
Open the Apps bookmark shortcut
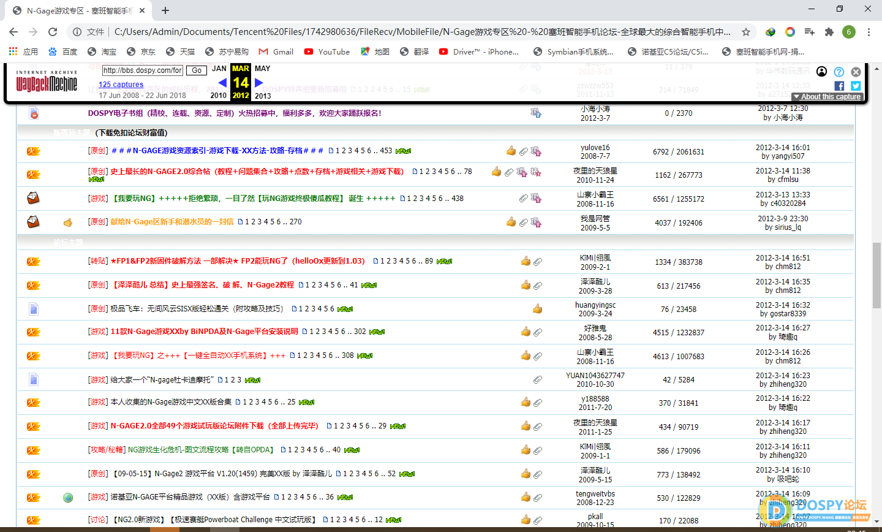coord(24,51)
